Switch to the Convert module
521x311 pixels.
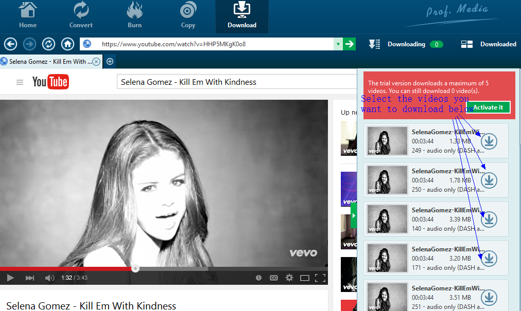tap(81, 15)
